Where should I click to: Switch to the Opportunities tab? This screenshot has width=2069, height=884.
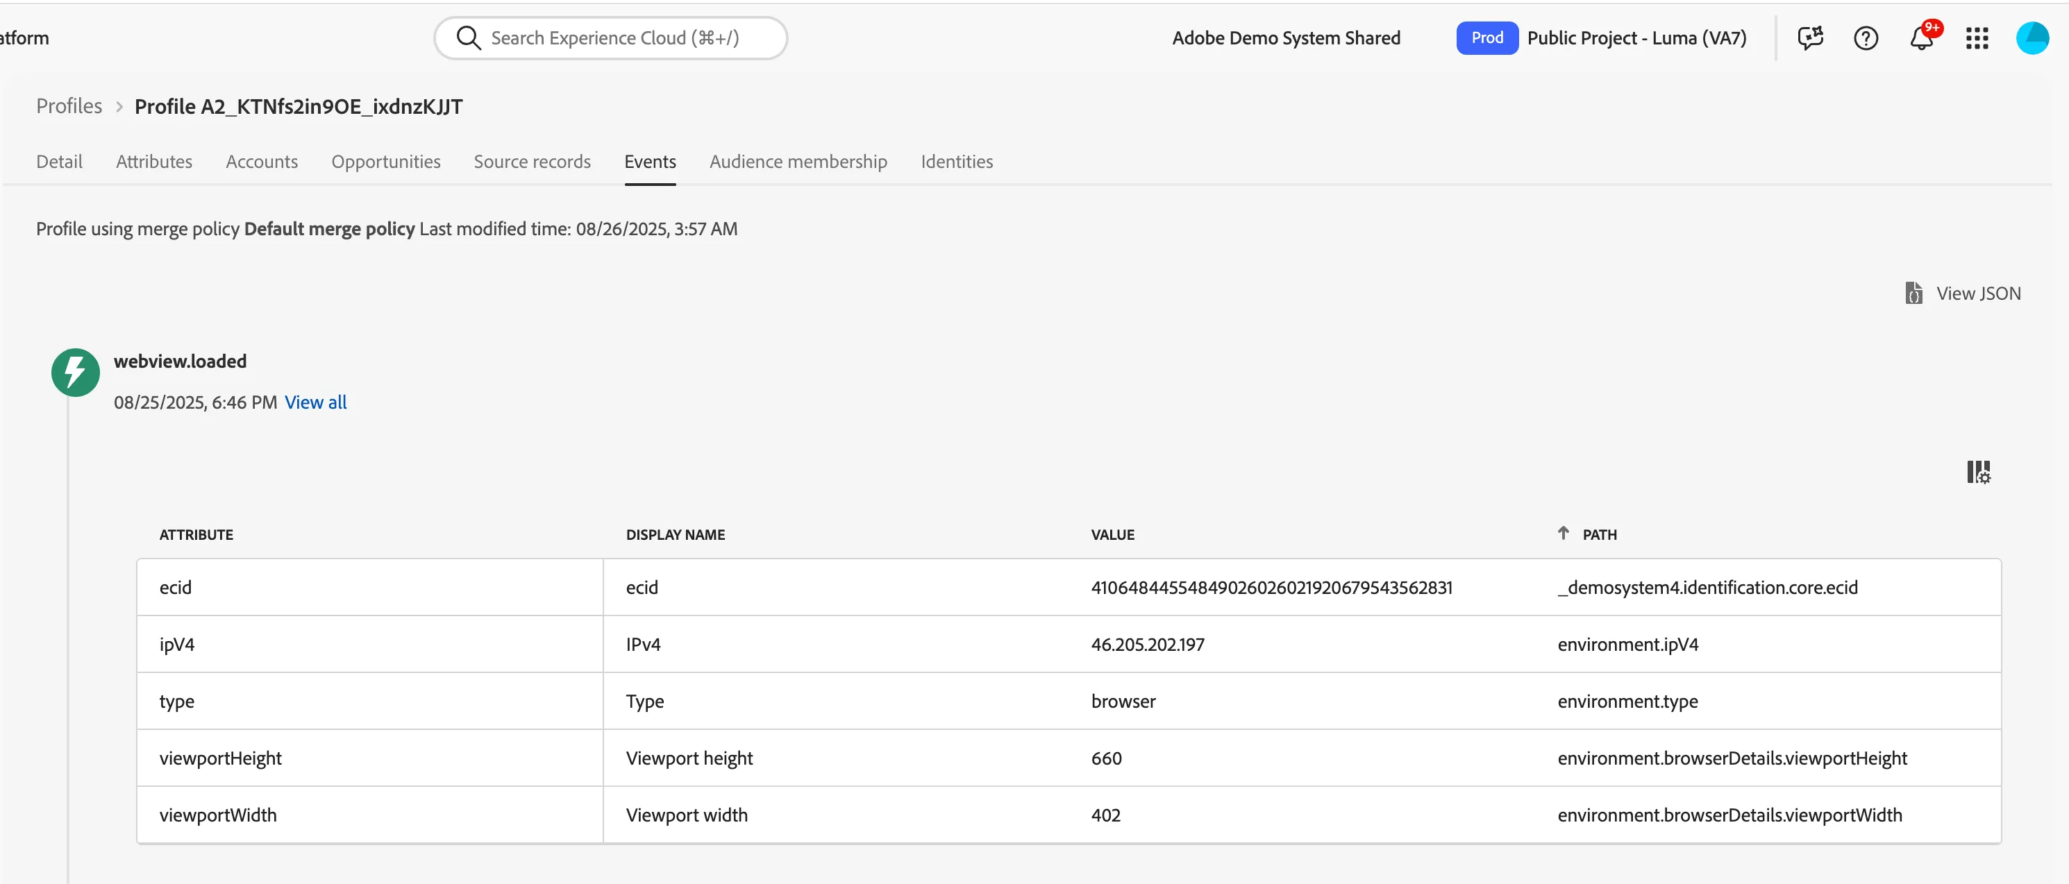[x=385, y=162]
